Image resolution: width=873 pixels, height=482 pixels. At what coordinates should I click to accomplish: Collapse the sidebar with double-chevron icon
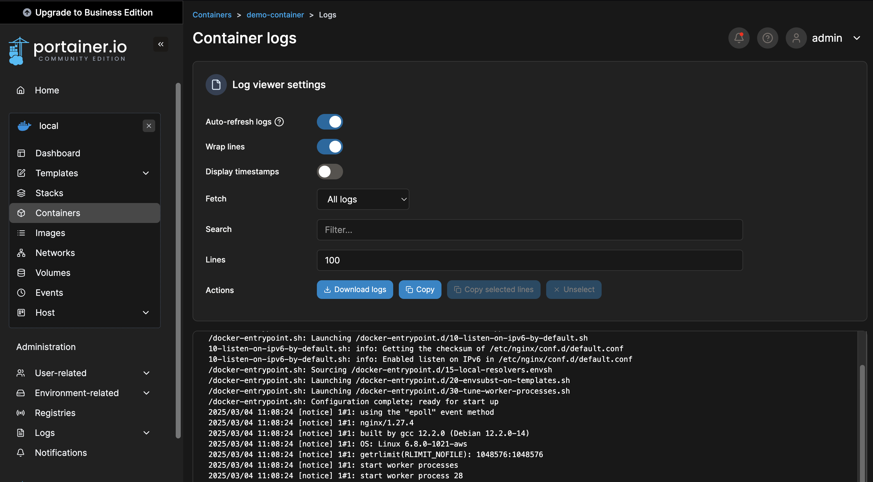click(x=161, y=44)
